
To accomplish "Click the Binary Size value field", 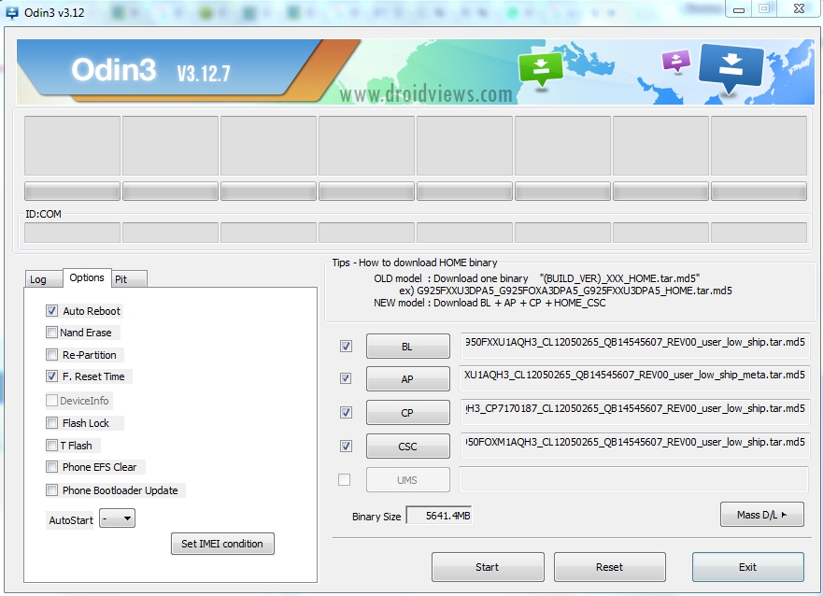I will click(x=439, y=516).
